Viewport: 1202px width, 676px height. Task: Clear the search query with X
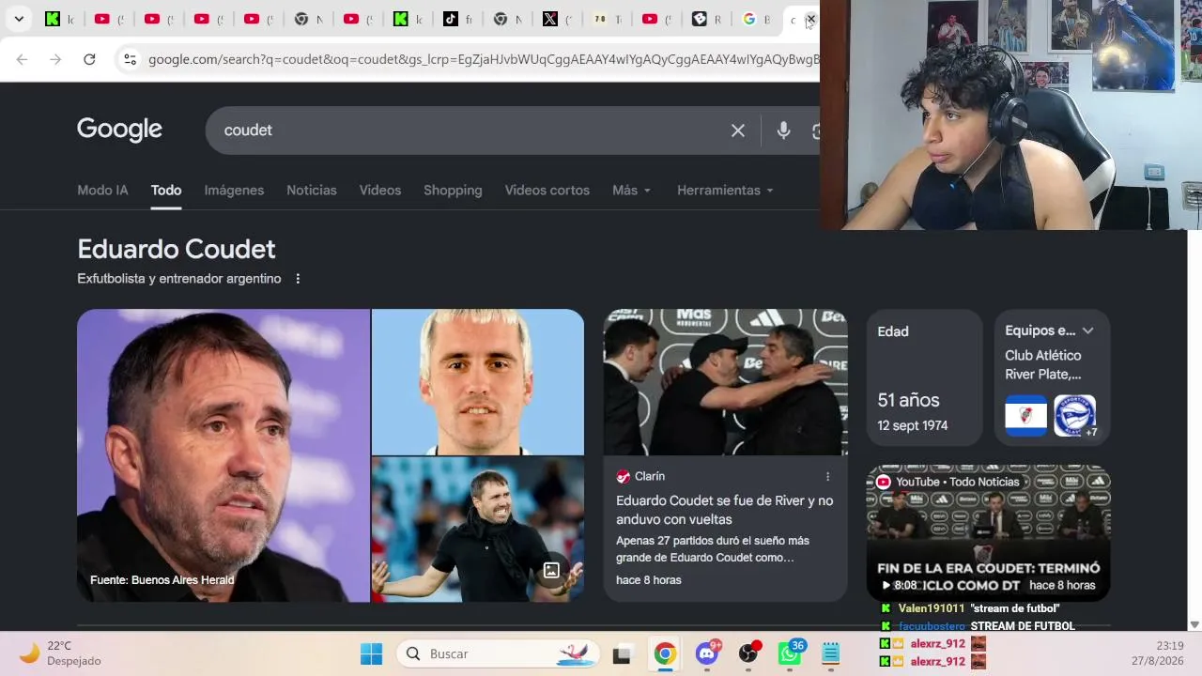point(738,131)
